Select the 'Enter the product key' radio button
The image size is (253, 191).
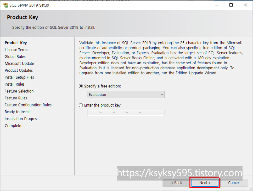pos(81,105)
